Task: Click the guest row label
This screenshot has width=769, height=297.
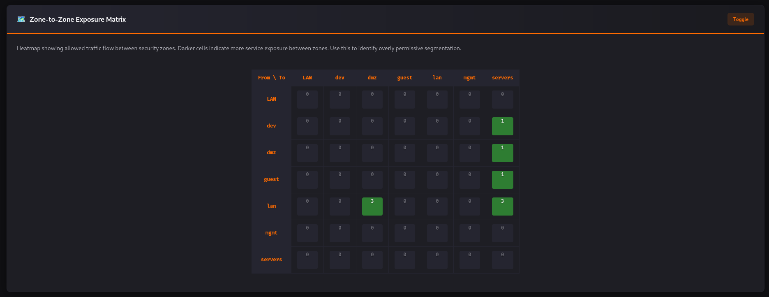Action: [271, 179]
